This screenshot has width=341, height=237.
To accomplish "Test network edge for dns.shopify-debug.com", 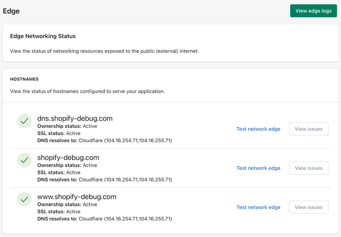I will coord(258,129).
